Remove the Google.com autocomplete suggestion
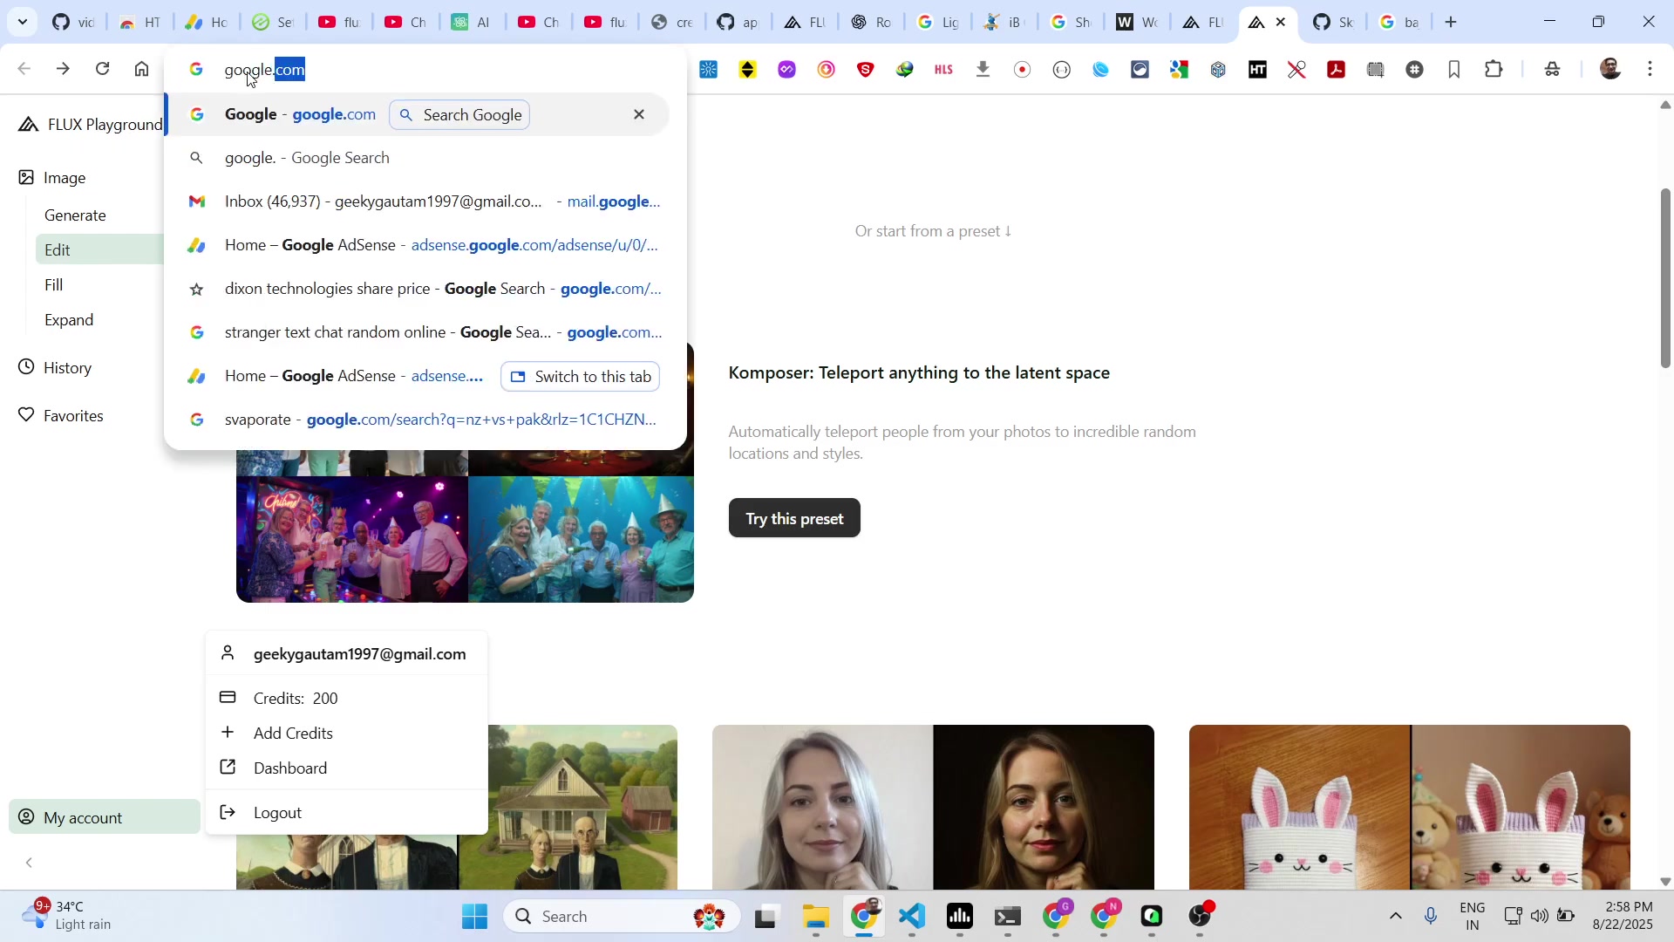 pos(639,114)
